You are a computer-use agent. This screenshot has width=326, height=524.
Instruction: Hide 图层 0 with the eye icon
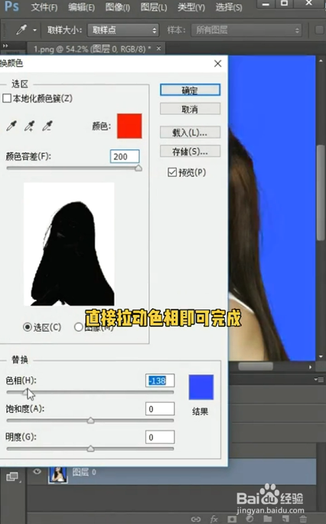pos(37,472)
